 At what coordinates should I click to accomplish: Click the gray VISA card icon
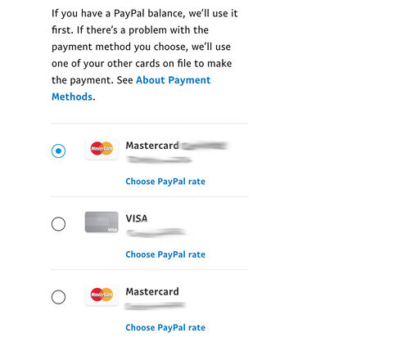(x=102, y=222)
